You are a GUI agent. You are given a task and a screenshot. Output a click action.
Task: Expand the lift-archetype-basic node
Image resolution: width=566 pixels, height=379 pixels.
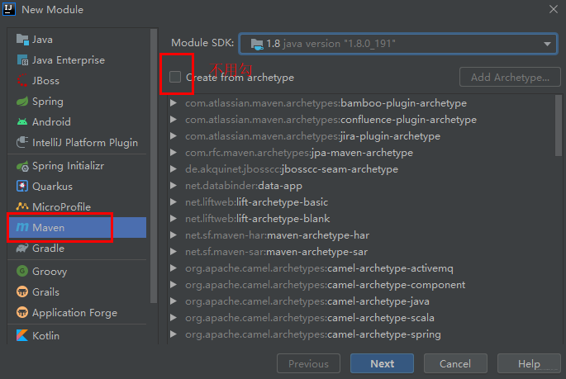point(174,202)
